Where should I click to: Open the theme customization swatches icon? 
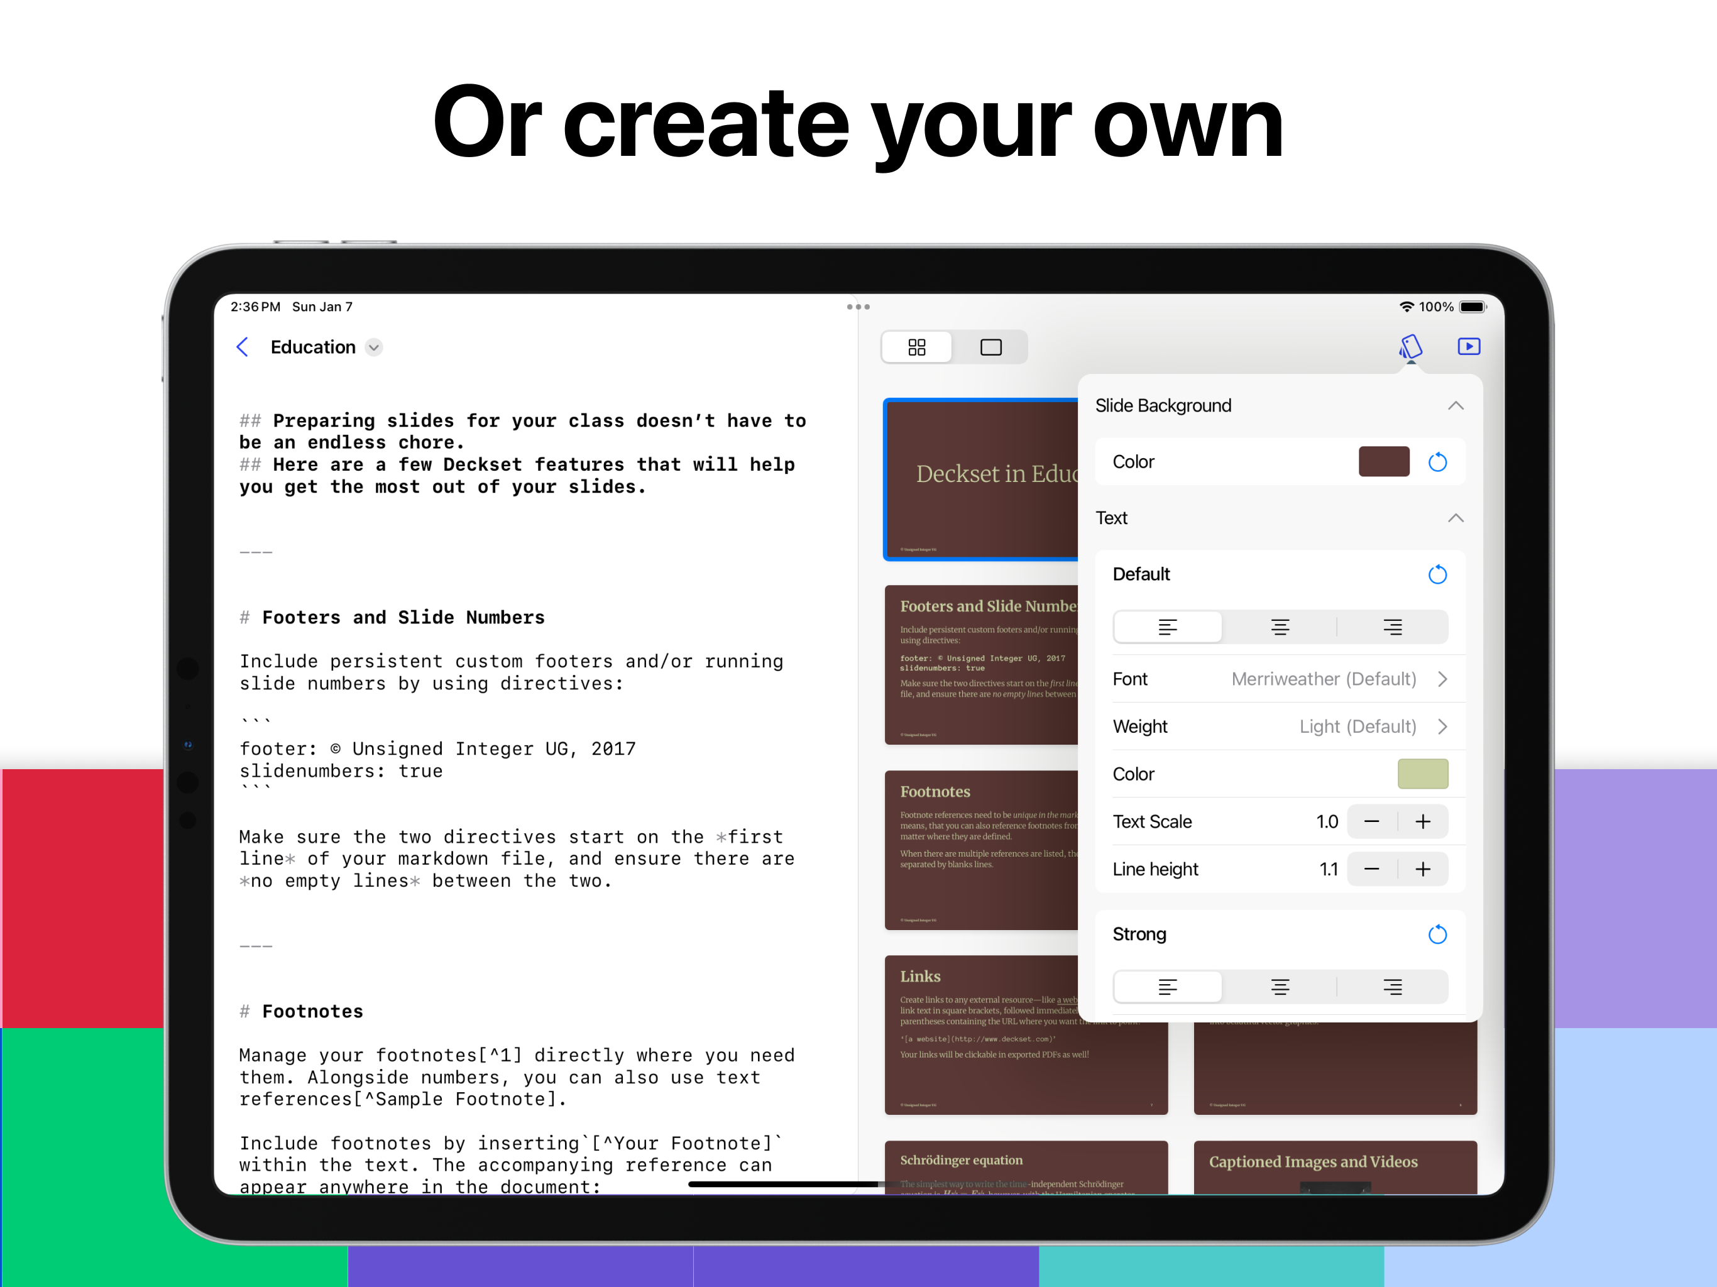(x=1410, y=347)
